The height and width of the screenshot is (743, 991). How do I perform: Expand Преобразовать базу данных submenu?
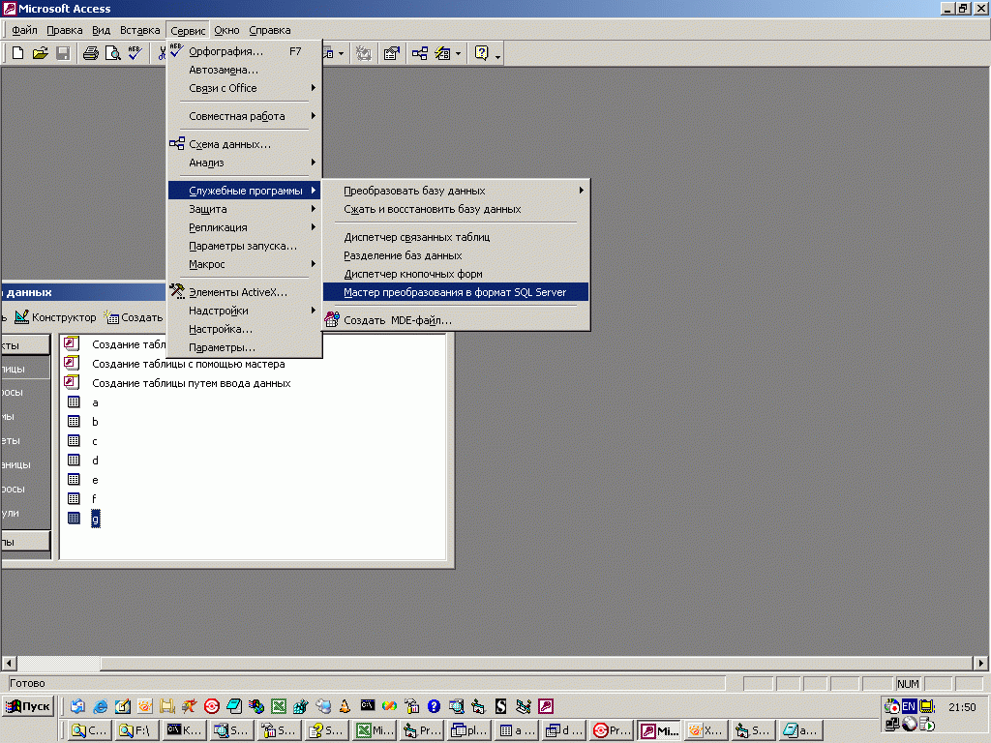pos(456,191)
